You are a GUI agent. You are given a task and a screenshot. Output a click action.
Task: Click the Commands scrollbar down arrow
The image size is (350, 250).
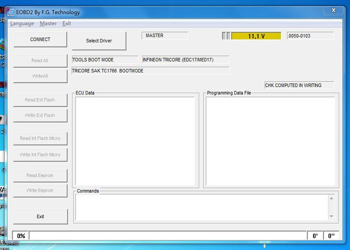click(331, 216)
